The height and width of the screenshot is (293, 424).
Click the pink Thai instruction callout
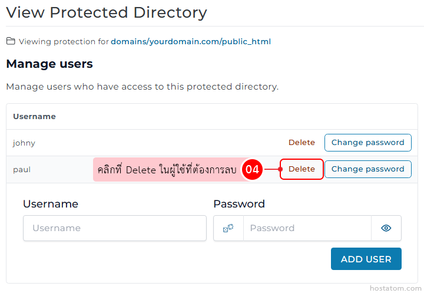click(x=167, y=170)
